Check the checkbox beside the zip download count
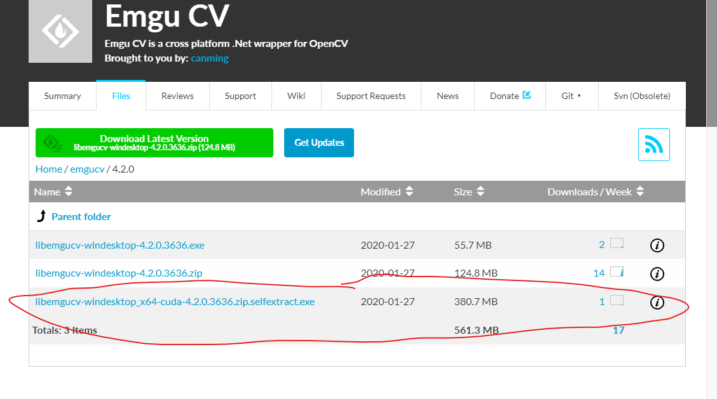Screen dimensions: 717x399 617,270
